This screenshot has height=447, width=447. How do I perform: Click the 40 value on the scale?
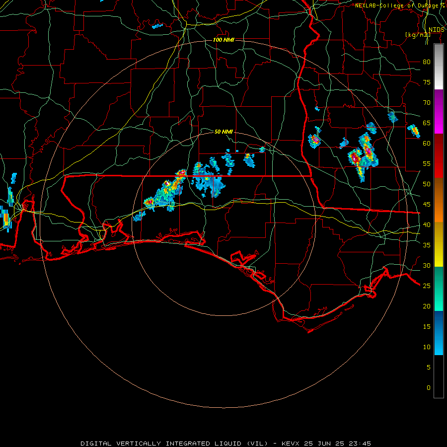tap(427, 224)
